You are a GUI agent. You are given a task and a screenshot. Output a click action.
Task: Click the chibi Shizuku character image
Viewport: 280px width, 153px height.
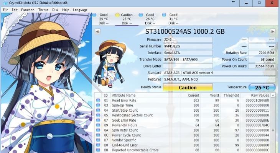pos(110,64)
